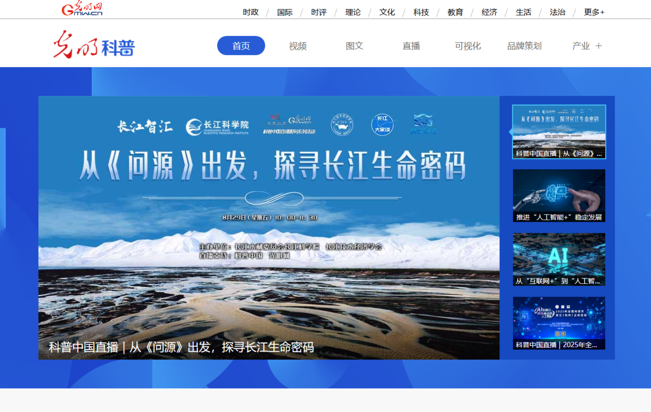Select the 首页 tab
Screen dimensions: 651x412
click(241, 46)
